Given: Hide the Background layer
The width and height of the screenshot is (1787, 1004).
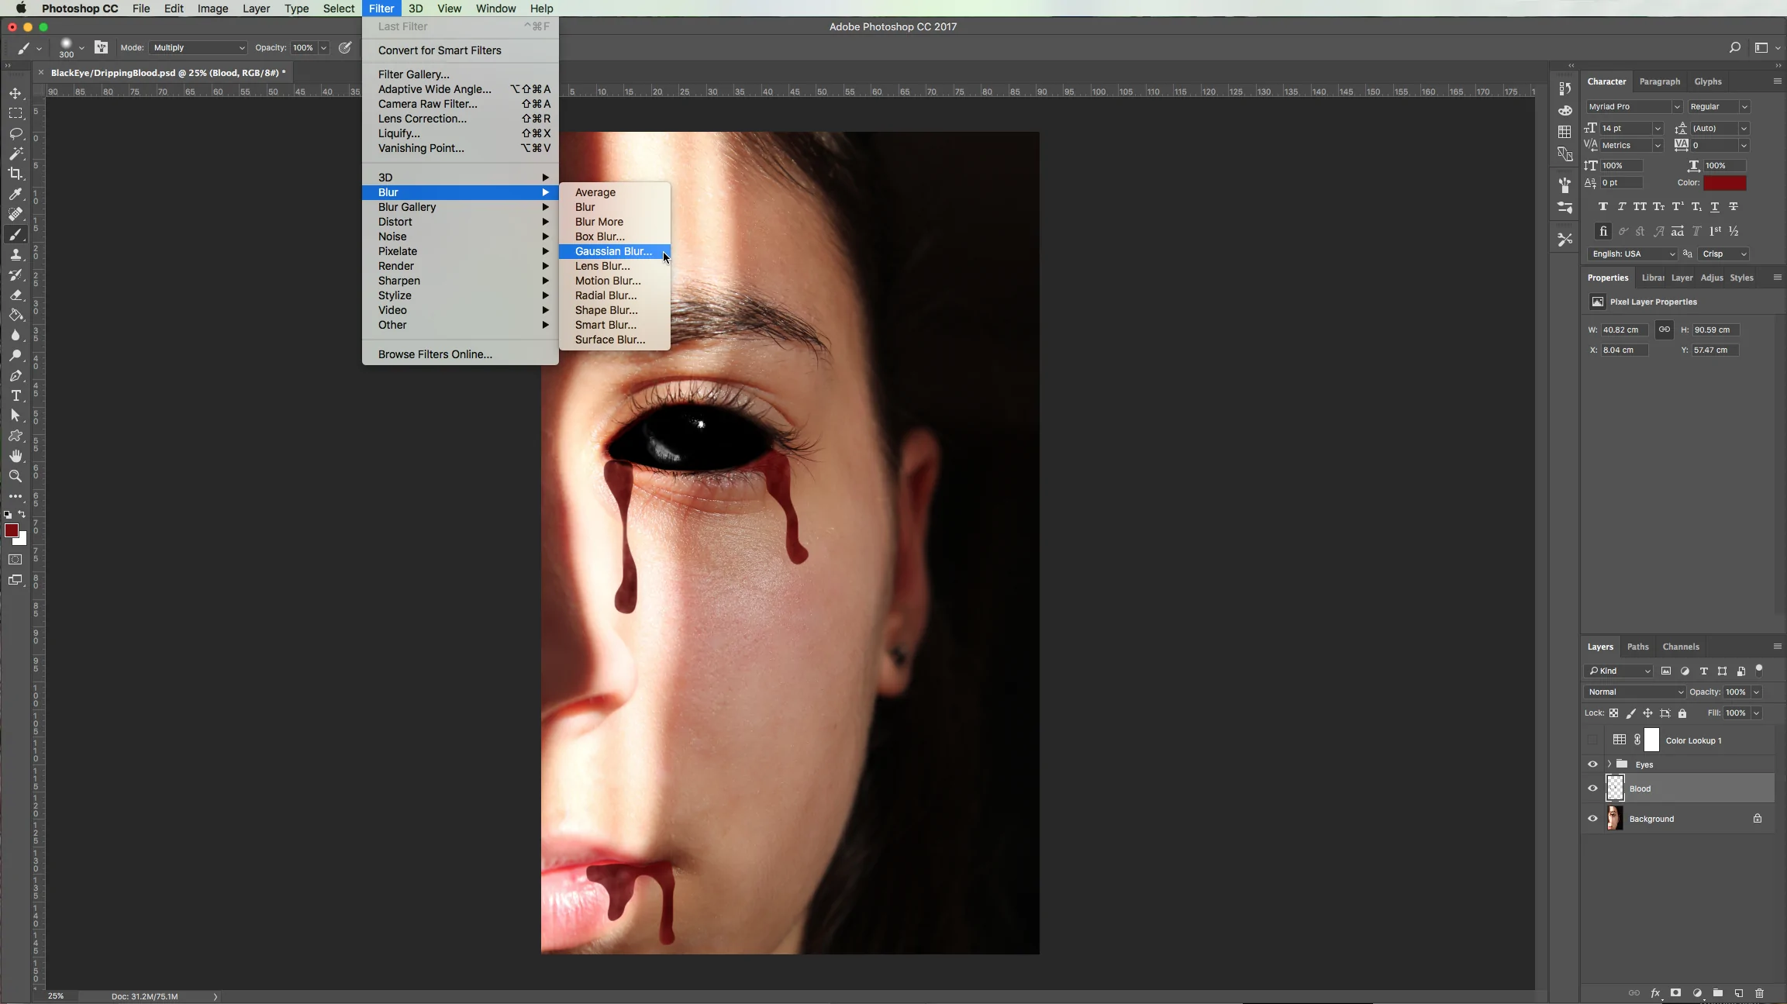Looking at the screenshot, I should click(x=1592, y=819).
